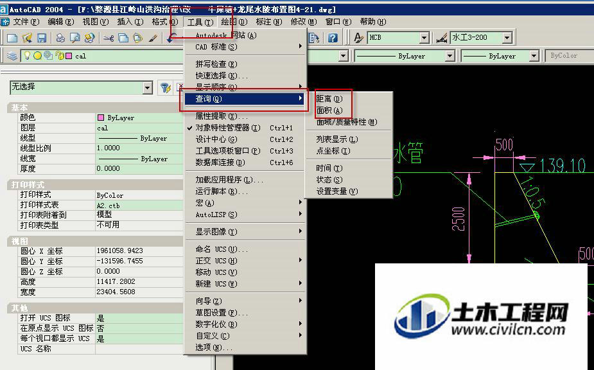The image size is (594, 370).
Task: Toggle the layer on/off light bulb for cal
Action: 27,56
